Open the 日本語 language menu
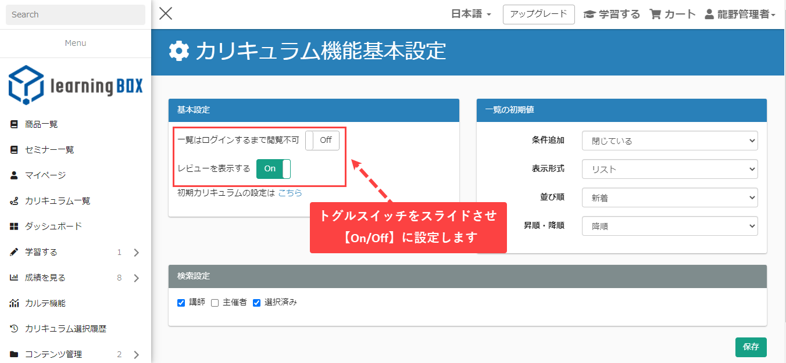Screen dimensions: 786x363 coord(471,15)
